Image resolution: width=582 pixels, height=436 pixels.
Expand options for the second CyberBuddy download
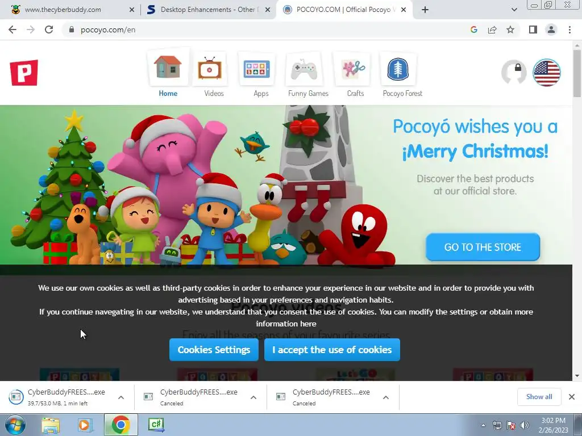(x=253, y=397)
